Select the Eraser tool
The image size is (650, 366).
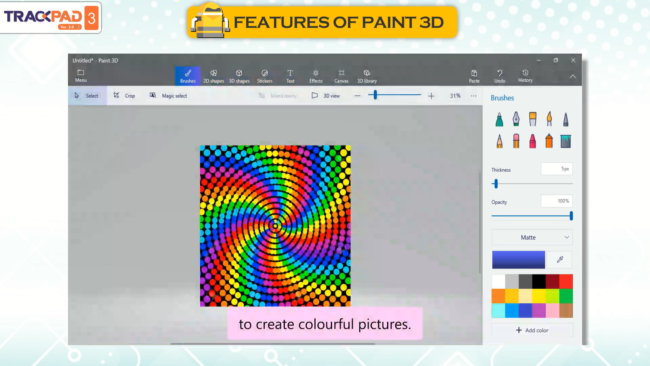(x=516, y=141)
